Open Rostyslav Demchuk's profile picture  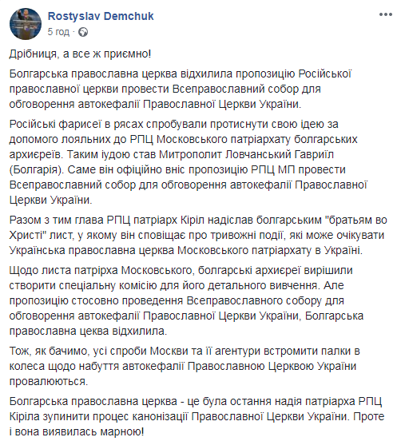26,24
